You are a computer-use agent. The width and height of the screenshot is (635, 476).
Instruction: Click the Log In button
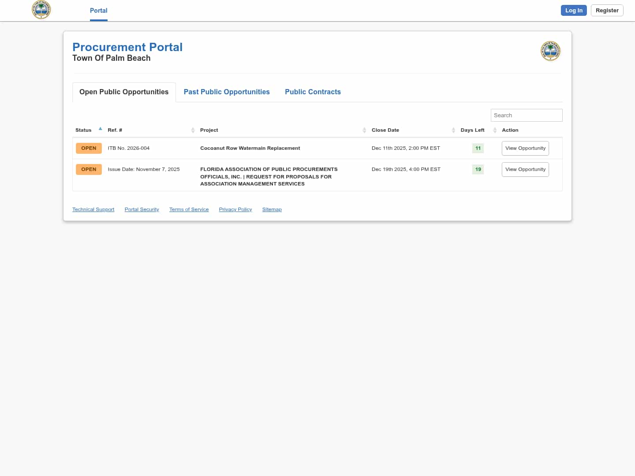[x=574, y=10]
